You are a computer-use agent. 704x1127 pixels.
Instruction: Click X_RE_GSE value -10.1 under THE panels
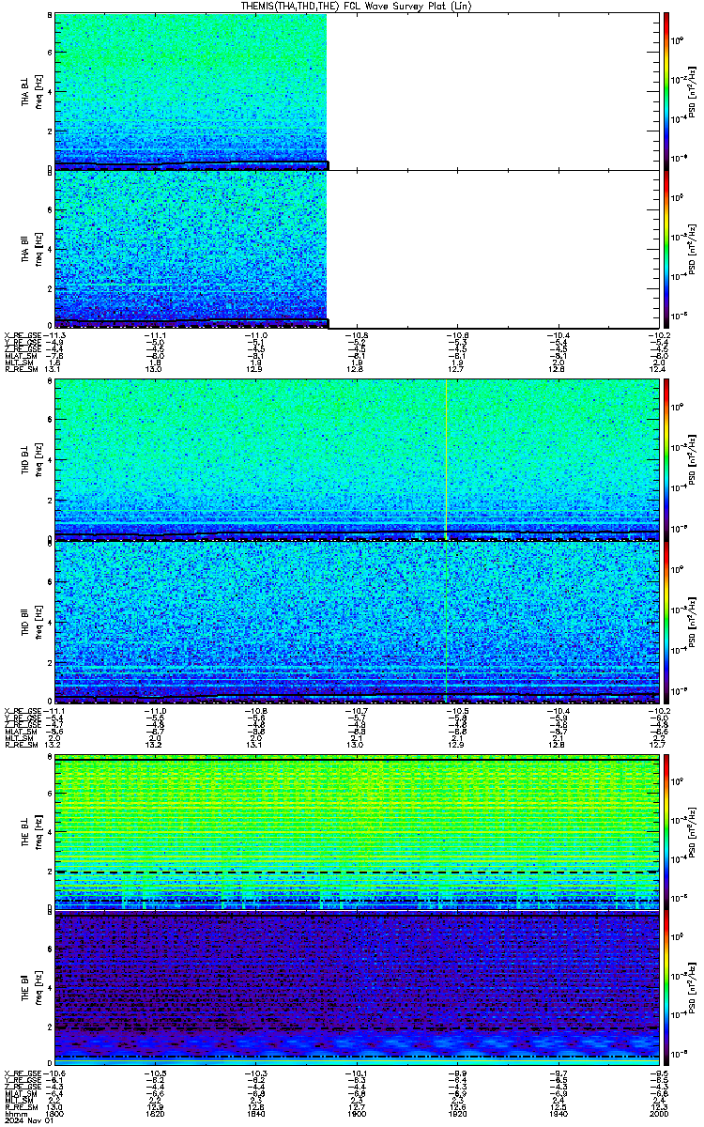pos(357,1073)
